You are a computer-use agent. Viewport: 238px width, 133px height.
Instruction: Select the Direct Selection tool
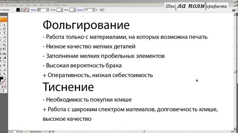tap(4, 25)
